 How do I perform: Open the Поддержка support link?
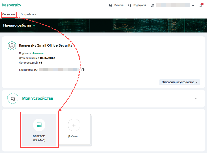(140, 5)
